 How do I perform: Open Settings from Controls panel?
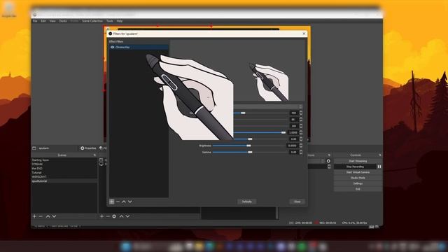358,183
